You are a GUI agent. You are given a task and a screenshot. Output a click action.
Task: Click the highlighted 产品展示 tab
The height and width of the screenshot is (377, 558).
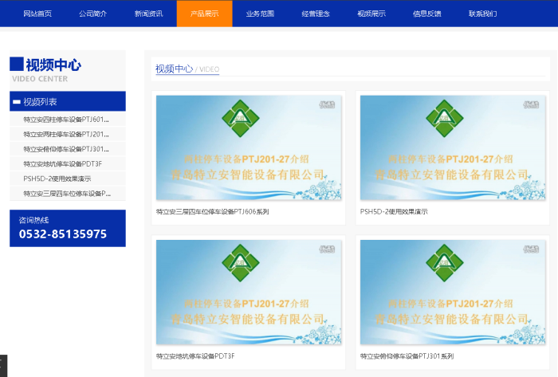[205, 14]
